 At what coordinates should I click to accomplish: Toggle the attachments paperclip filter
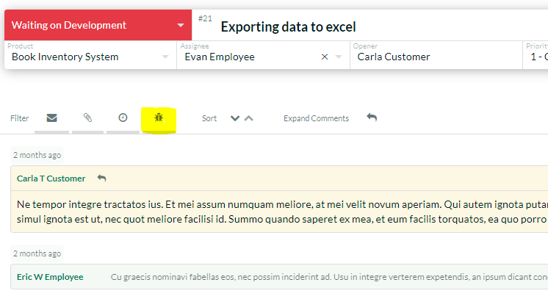(x=87, y=118)
